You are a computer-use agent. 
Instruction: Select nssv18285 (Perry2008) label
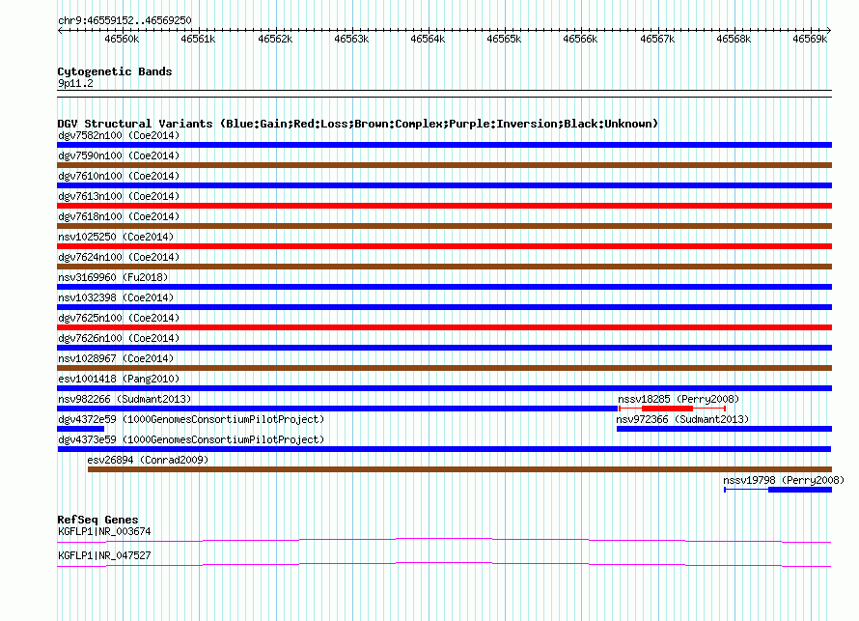point(679,399)
